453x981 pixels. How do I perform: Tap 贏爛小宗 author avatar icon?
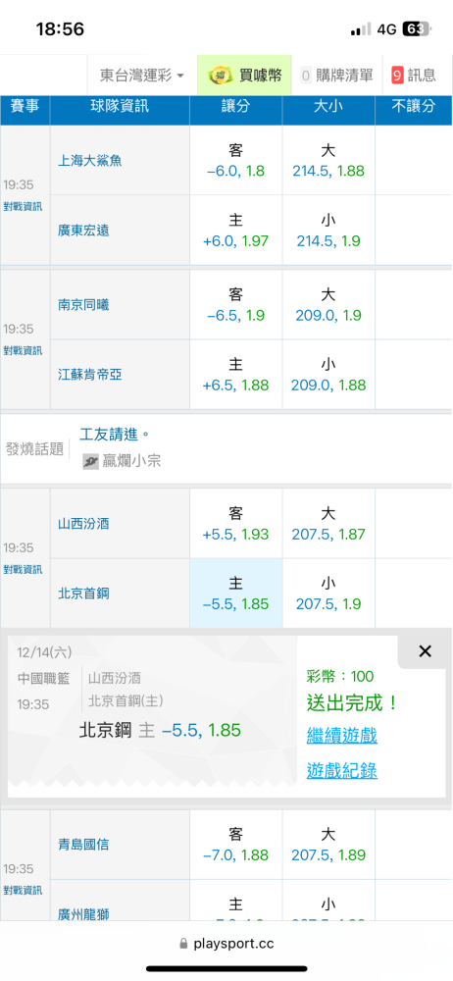(91, 462)
